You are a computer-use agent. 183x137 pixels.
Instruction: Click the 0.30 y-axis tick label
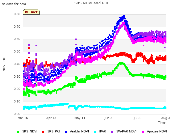17,76
